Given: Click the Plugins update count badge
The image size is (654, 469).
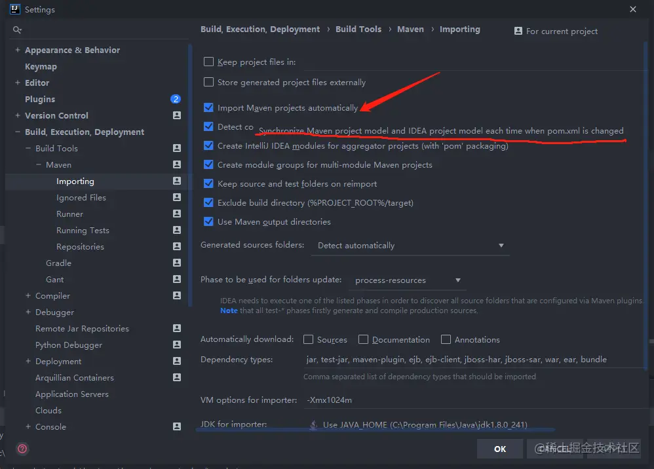Looking at the screenshot, I should click(176, 99).
